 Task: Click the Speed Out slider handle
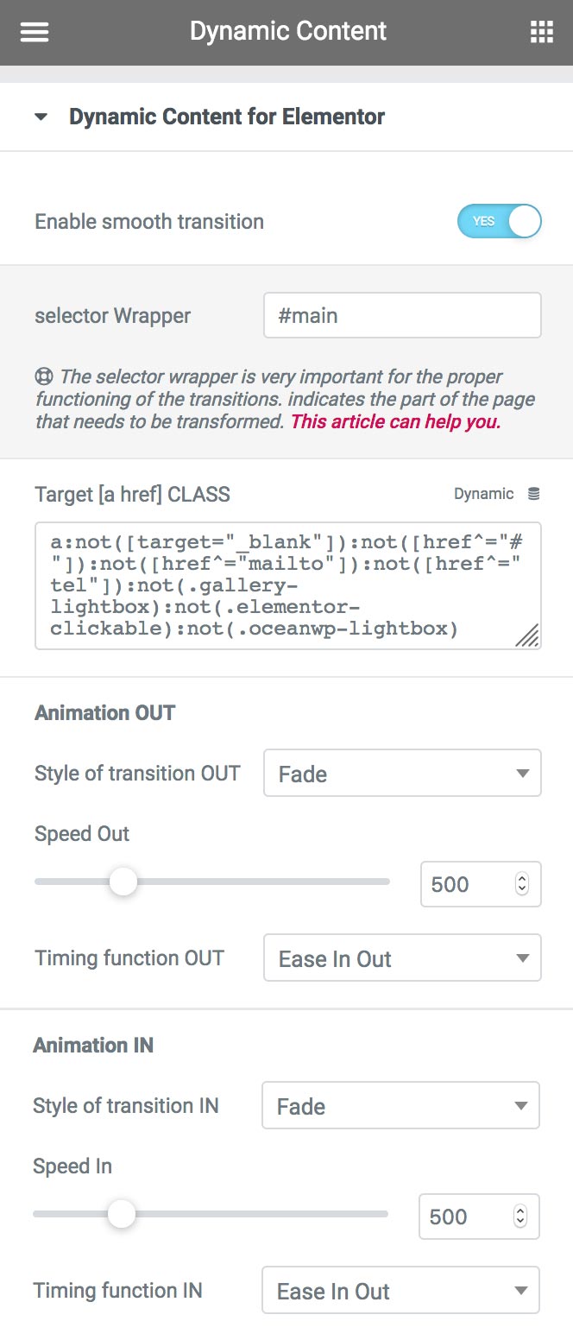(x=123, y=882)
